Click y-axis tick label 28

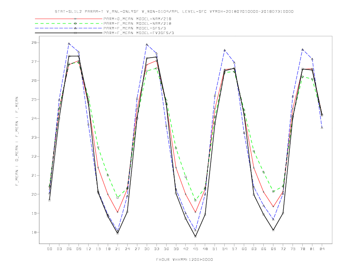tap(35, 43)
